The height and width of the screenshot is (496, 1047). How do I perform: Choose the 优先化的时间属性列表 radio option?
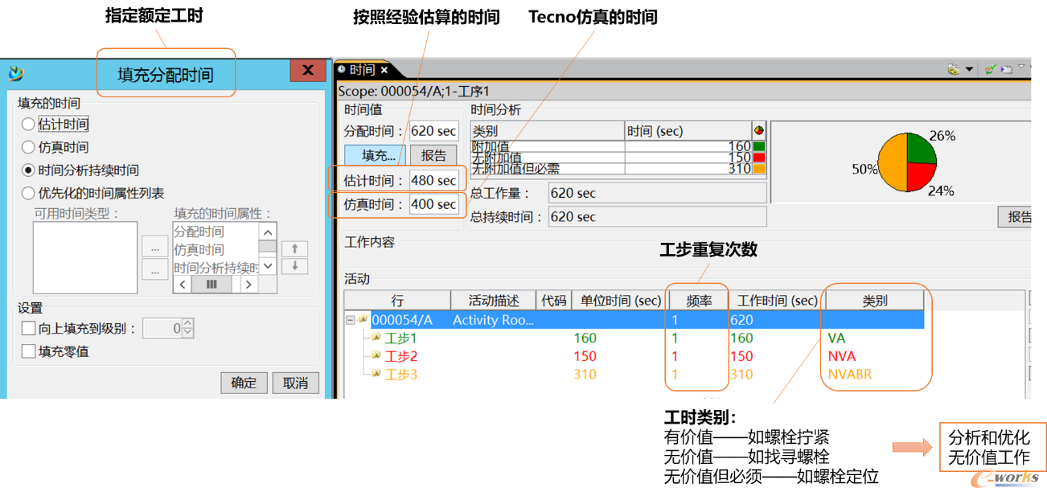click(28, 193)
